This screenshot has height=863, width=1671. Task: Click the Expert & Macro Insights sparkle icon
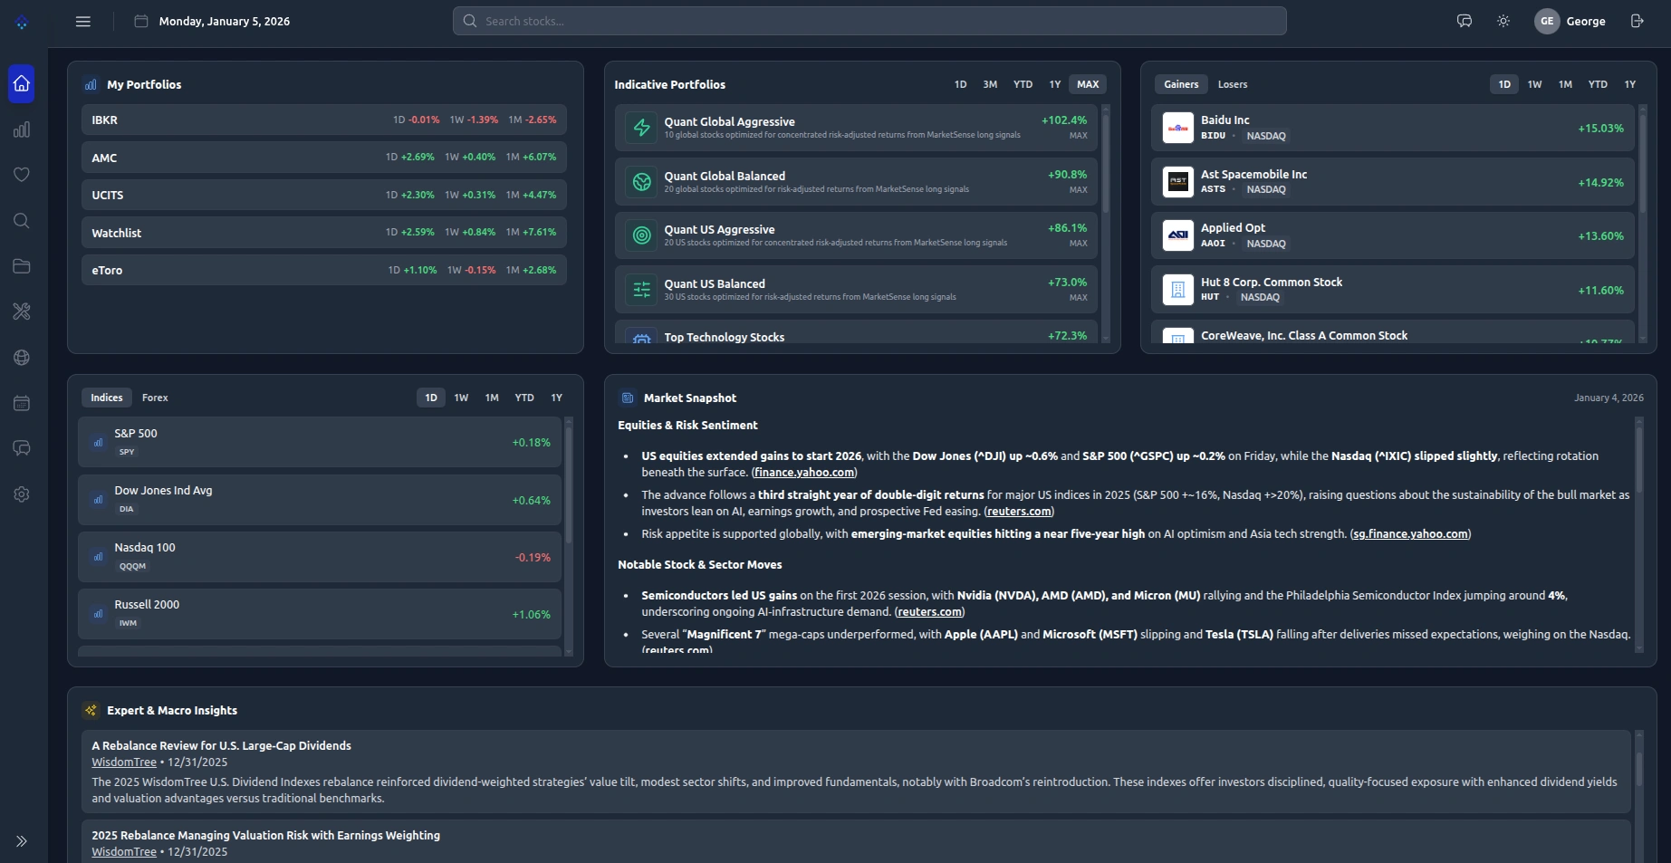coord(91,710)
